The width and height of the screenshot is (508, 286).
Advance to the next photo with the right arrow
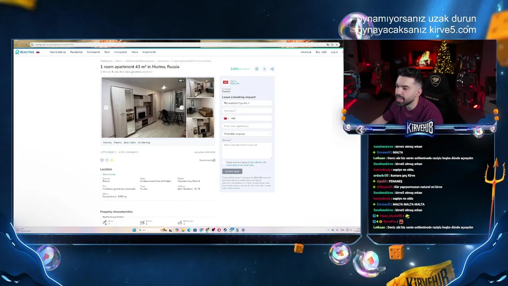(x=182, y=108)
